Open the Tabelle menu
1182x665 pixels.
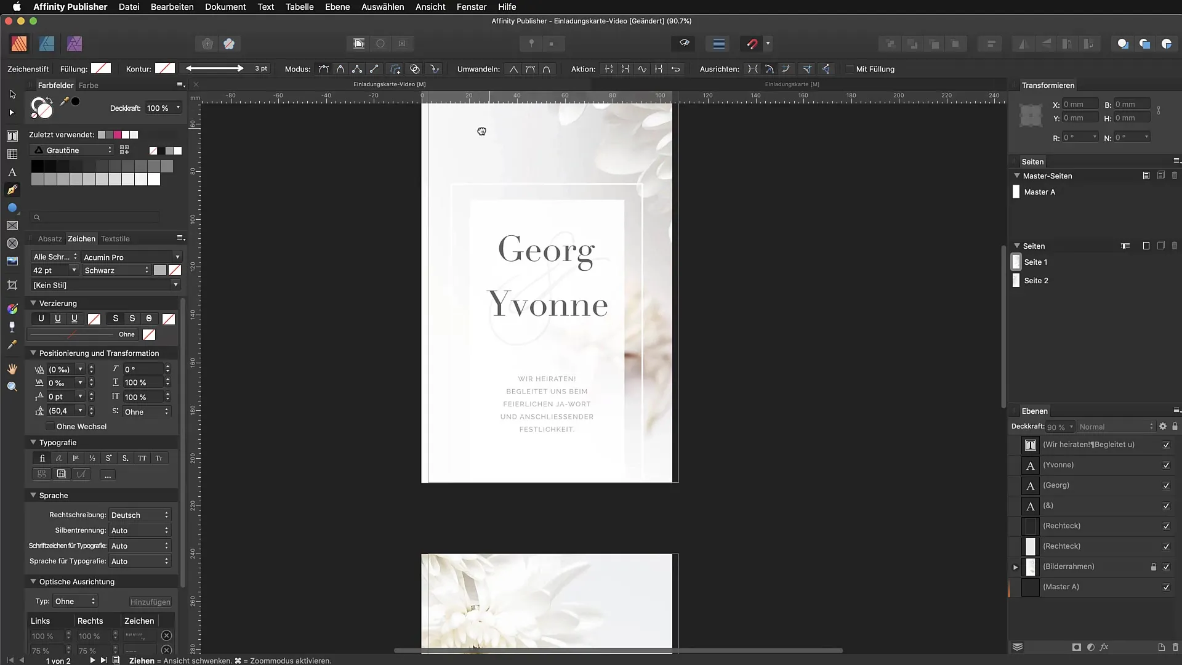click(x=299, y=7)
